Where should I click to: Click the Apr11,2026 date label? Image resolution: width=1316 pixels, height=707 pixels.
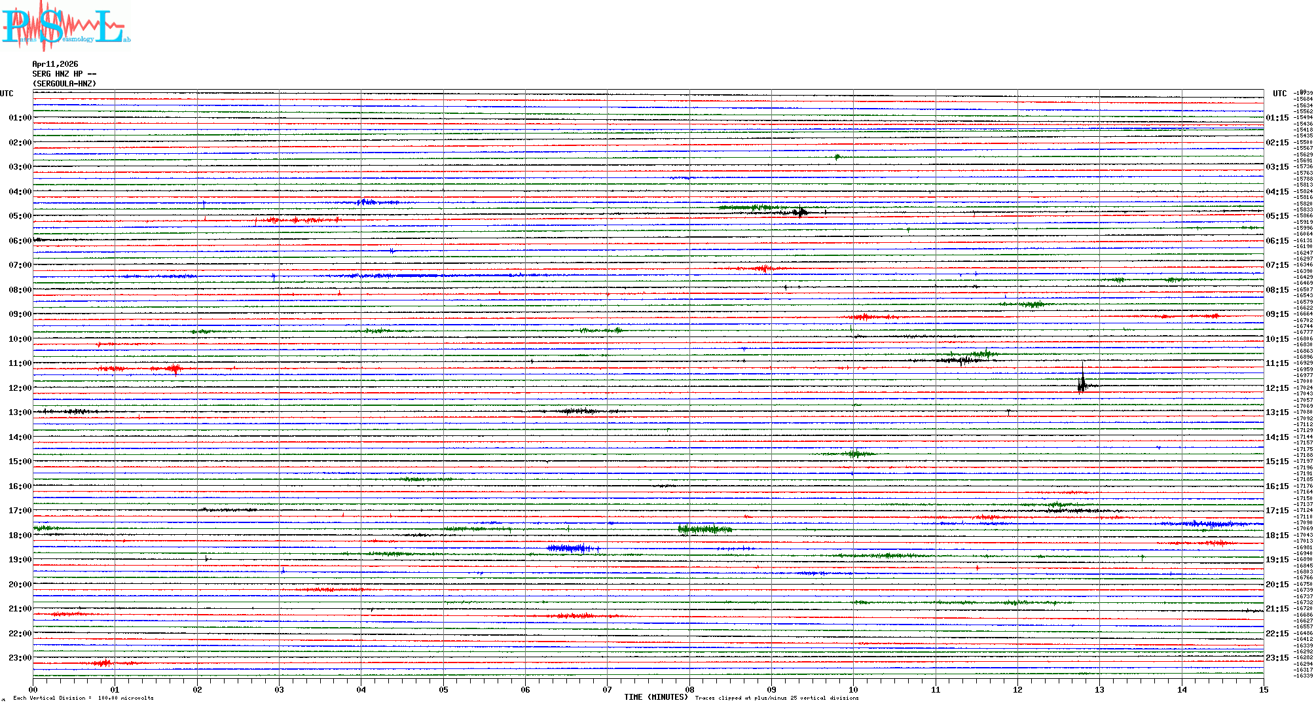[x=55, y=64]
